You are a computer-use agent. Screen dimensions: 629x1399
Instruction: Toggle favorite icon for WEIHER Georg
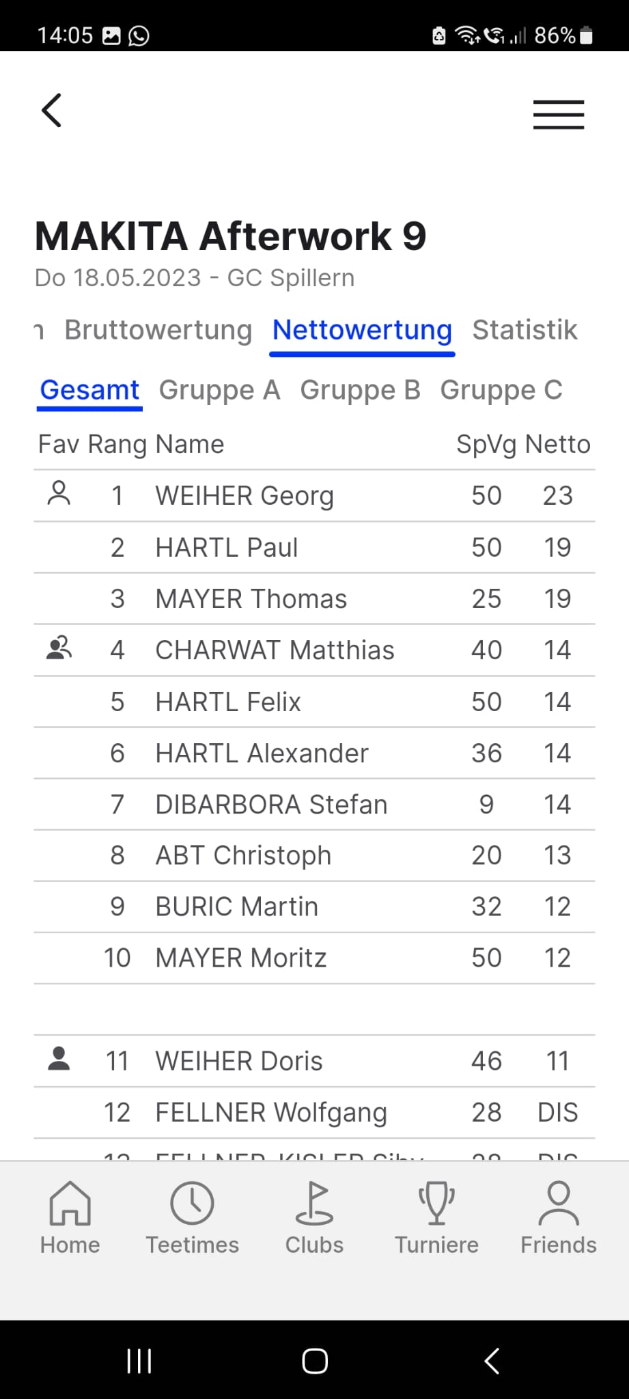click(x=59, y=493)
